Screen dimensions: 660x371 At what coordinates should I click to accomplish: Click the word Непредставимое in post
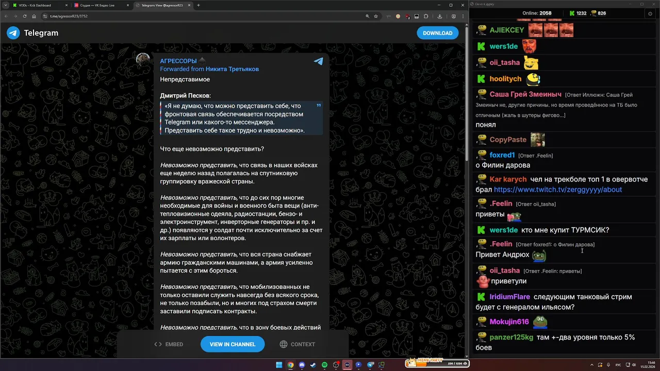click(x=185, y=79)
